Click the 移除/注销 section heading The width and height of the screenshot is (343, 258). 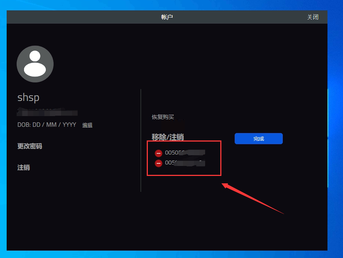[x=168, y=137]
